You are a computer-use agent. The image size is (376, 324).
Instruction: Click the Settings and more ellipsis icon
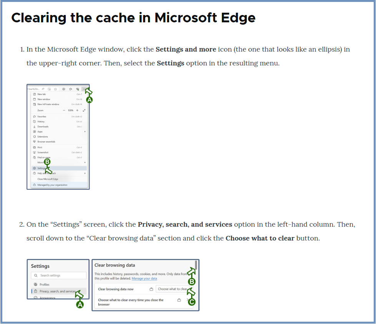(x=84, y=89)
